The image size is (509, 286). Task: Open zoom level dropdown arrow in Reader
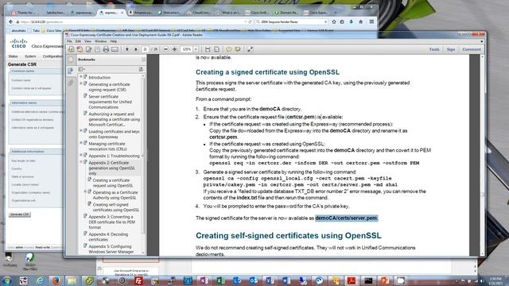(196, 49)
